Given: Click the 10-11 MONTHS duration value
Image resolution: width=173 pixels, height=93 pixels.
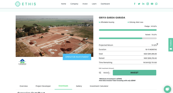Looking at the screenshot, I should [151, 50].
